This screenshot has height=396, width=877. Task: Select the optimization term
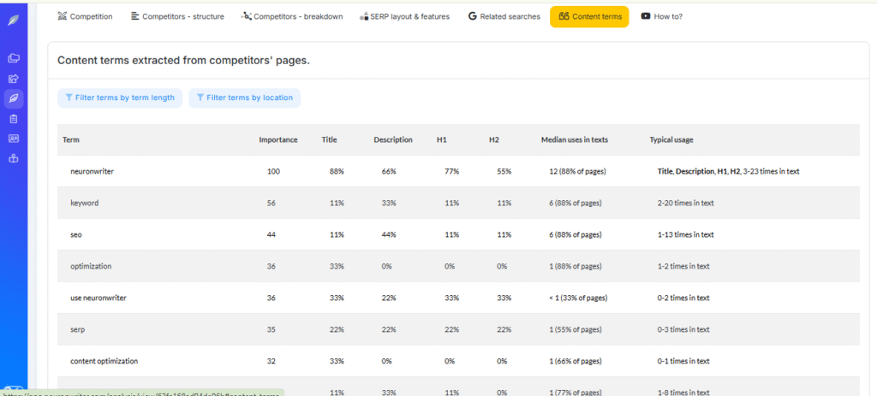pyautogui.click(x=91, y=266)
